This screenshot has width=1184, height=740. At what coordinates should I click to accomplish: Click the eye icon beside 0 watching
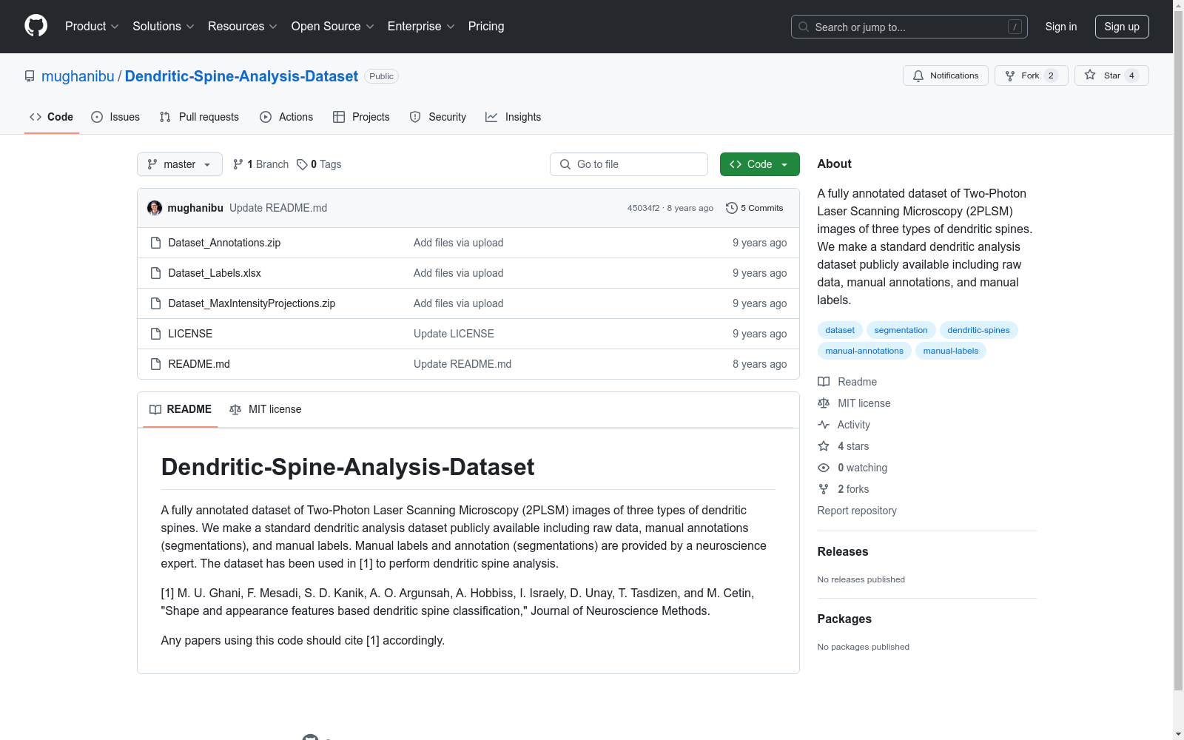click(x=824, y=468)
